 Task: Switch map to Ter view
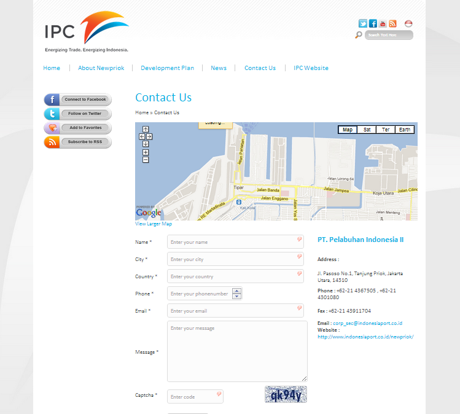[x=386, y=130]
